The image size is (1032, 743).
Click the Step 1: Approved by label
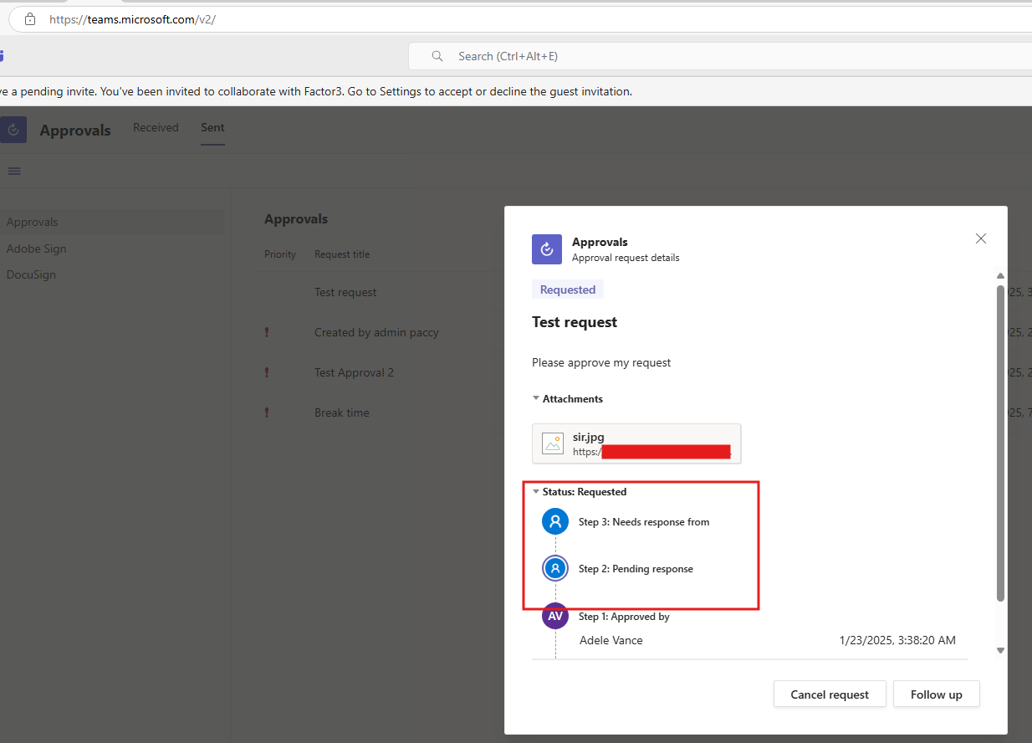[624, 617]
